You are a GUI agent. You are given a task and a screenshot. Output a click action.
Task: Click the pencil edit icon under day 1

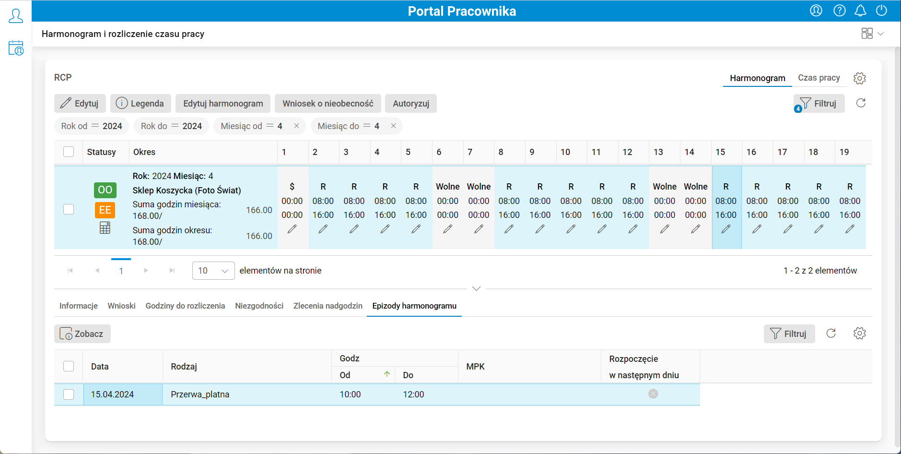tap(292, 229)
